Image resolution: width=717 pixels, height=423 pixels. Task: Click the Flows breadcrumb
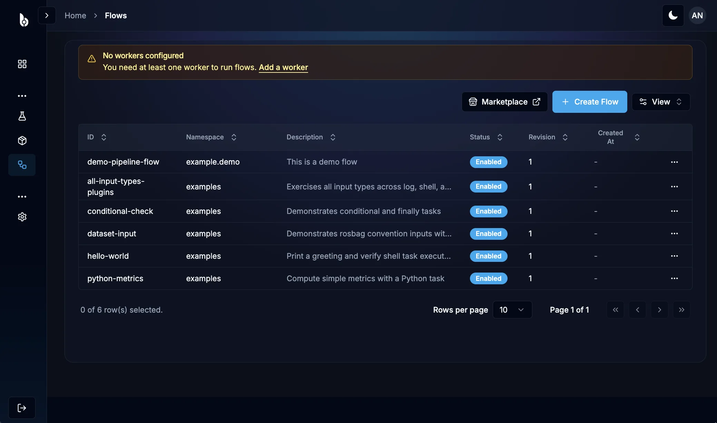(x=116, y=16)
